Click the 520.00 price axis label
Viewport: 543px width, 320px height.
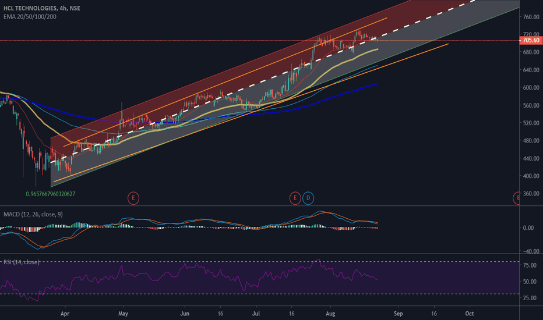click(x=531, y=123)
